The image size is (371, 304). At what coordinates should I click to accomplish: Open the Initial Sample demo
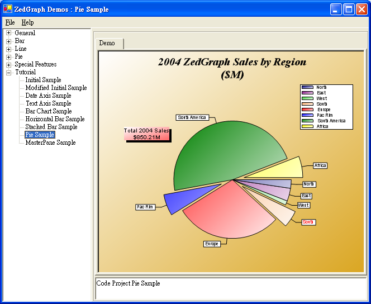click(x=43, y=80)
